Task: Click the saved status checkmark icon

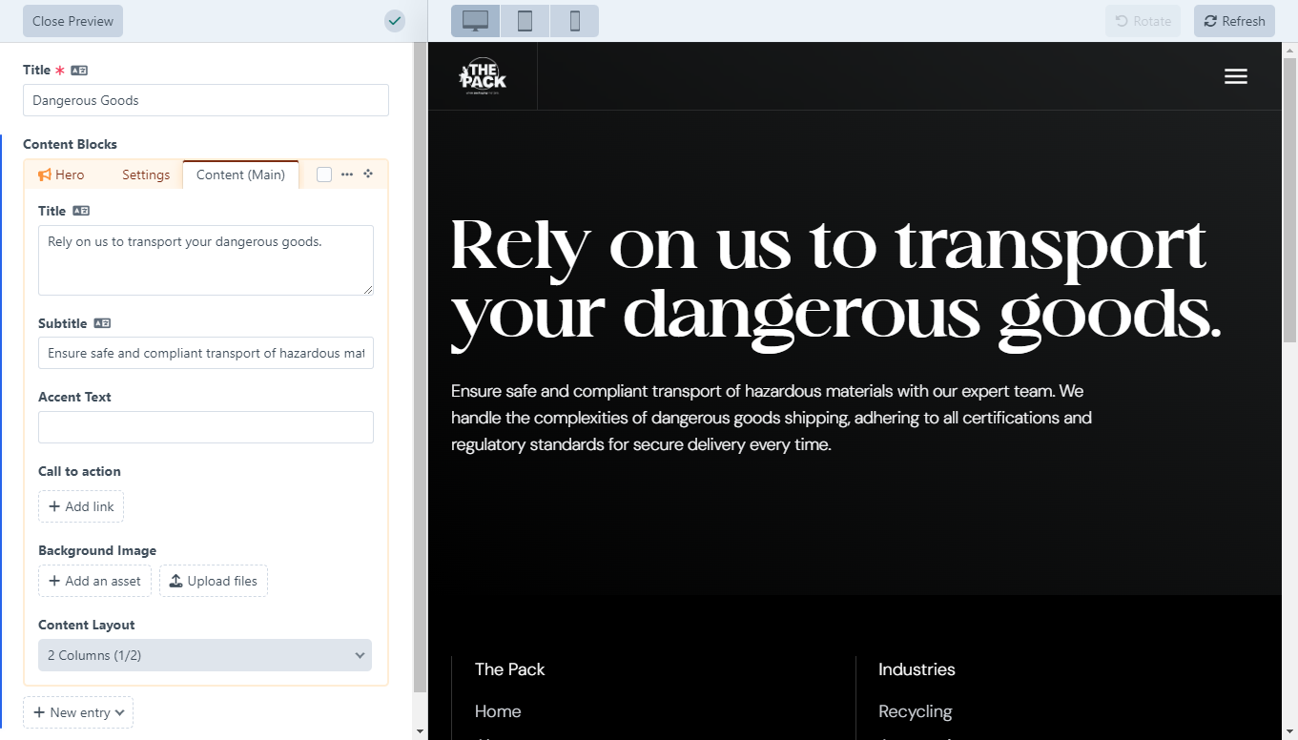Action: coord(395,21)
